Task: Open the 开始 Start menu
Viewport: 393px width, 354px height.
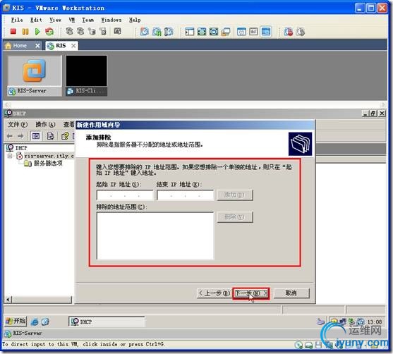Action: pyautogui.click(x=16, y=322)
